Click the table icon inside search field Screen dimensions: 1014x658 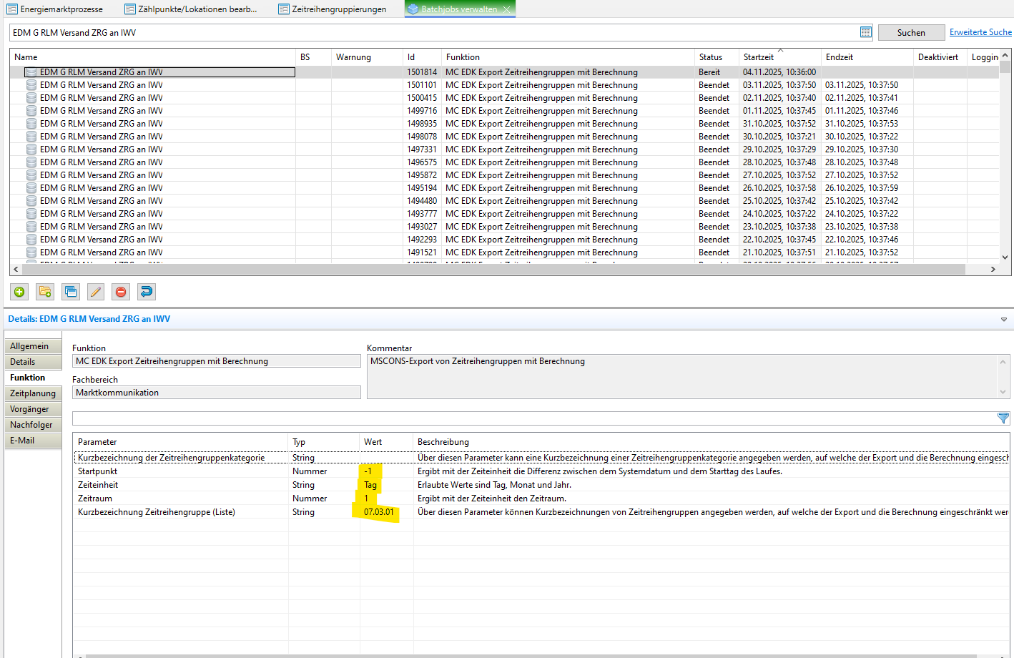(x=865, y=32)
